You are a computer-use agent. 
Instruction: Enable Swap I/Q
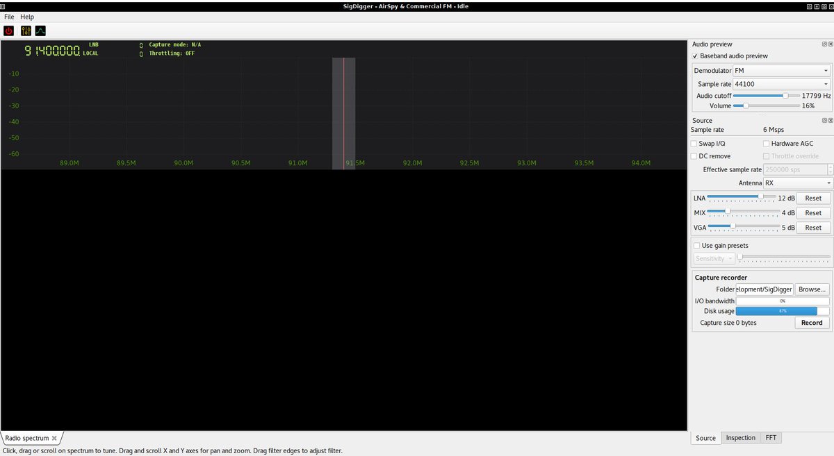point(693,143)
